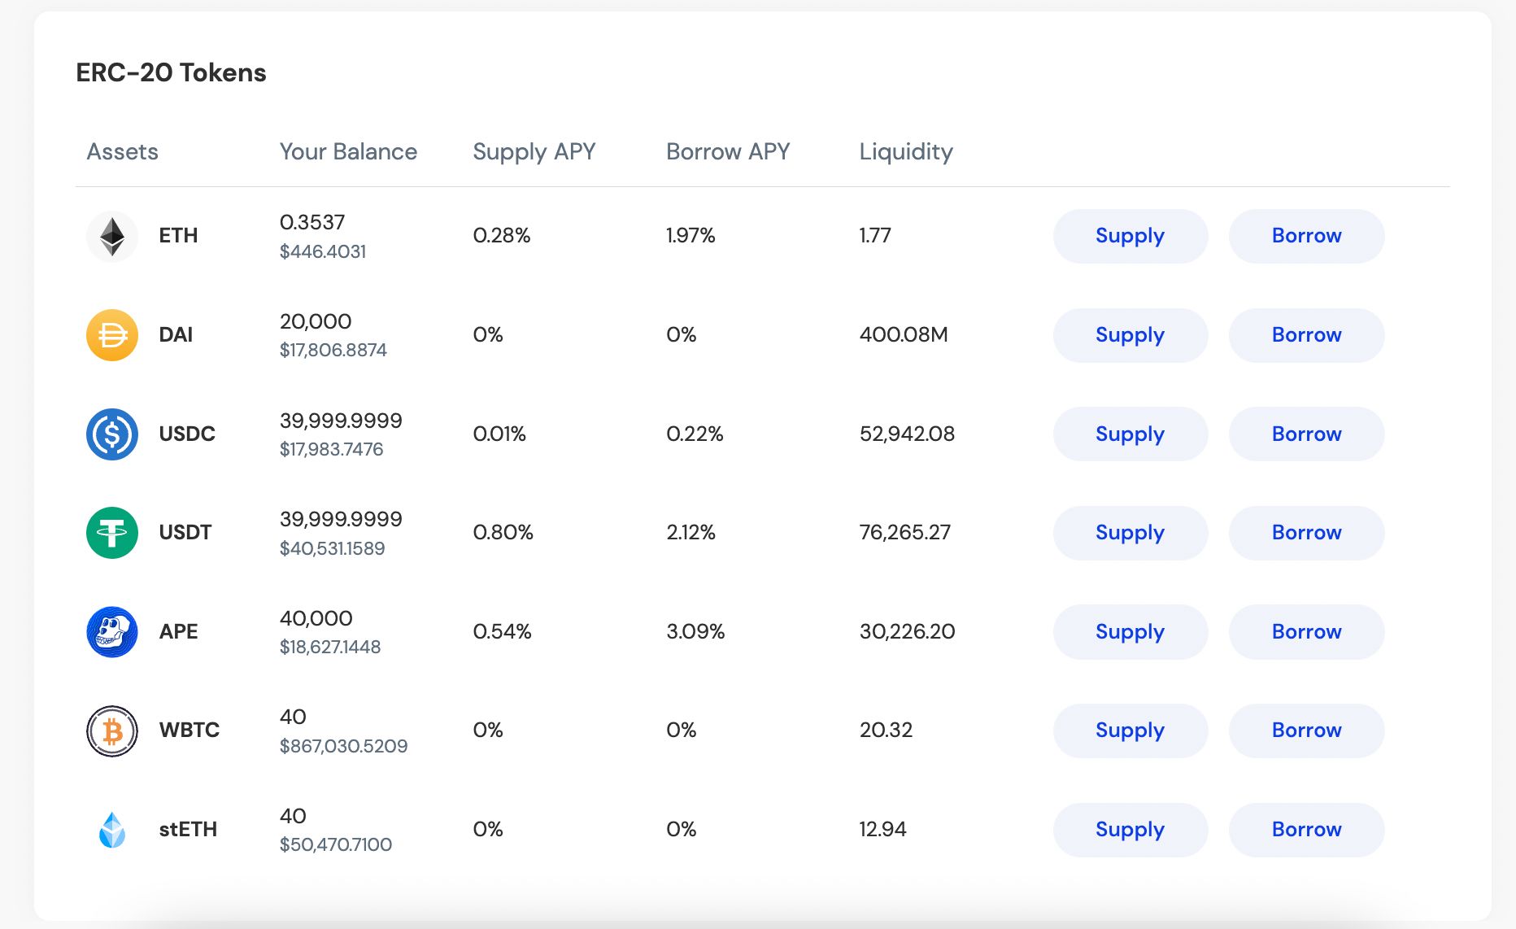The image size is (1516, 929).
Task: Click the Liquidity column header
Action: click(906, 152)
